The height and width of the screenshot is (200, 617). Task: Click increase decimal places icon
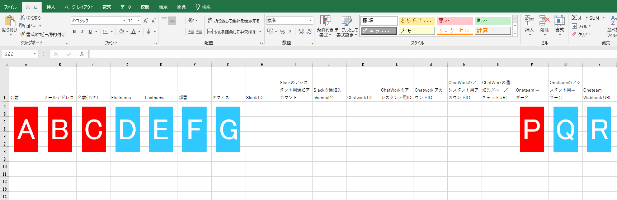[301, 31]
